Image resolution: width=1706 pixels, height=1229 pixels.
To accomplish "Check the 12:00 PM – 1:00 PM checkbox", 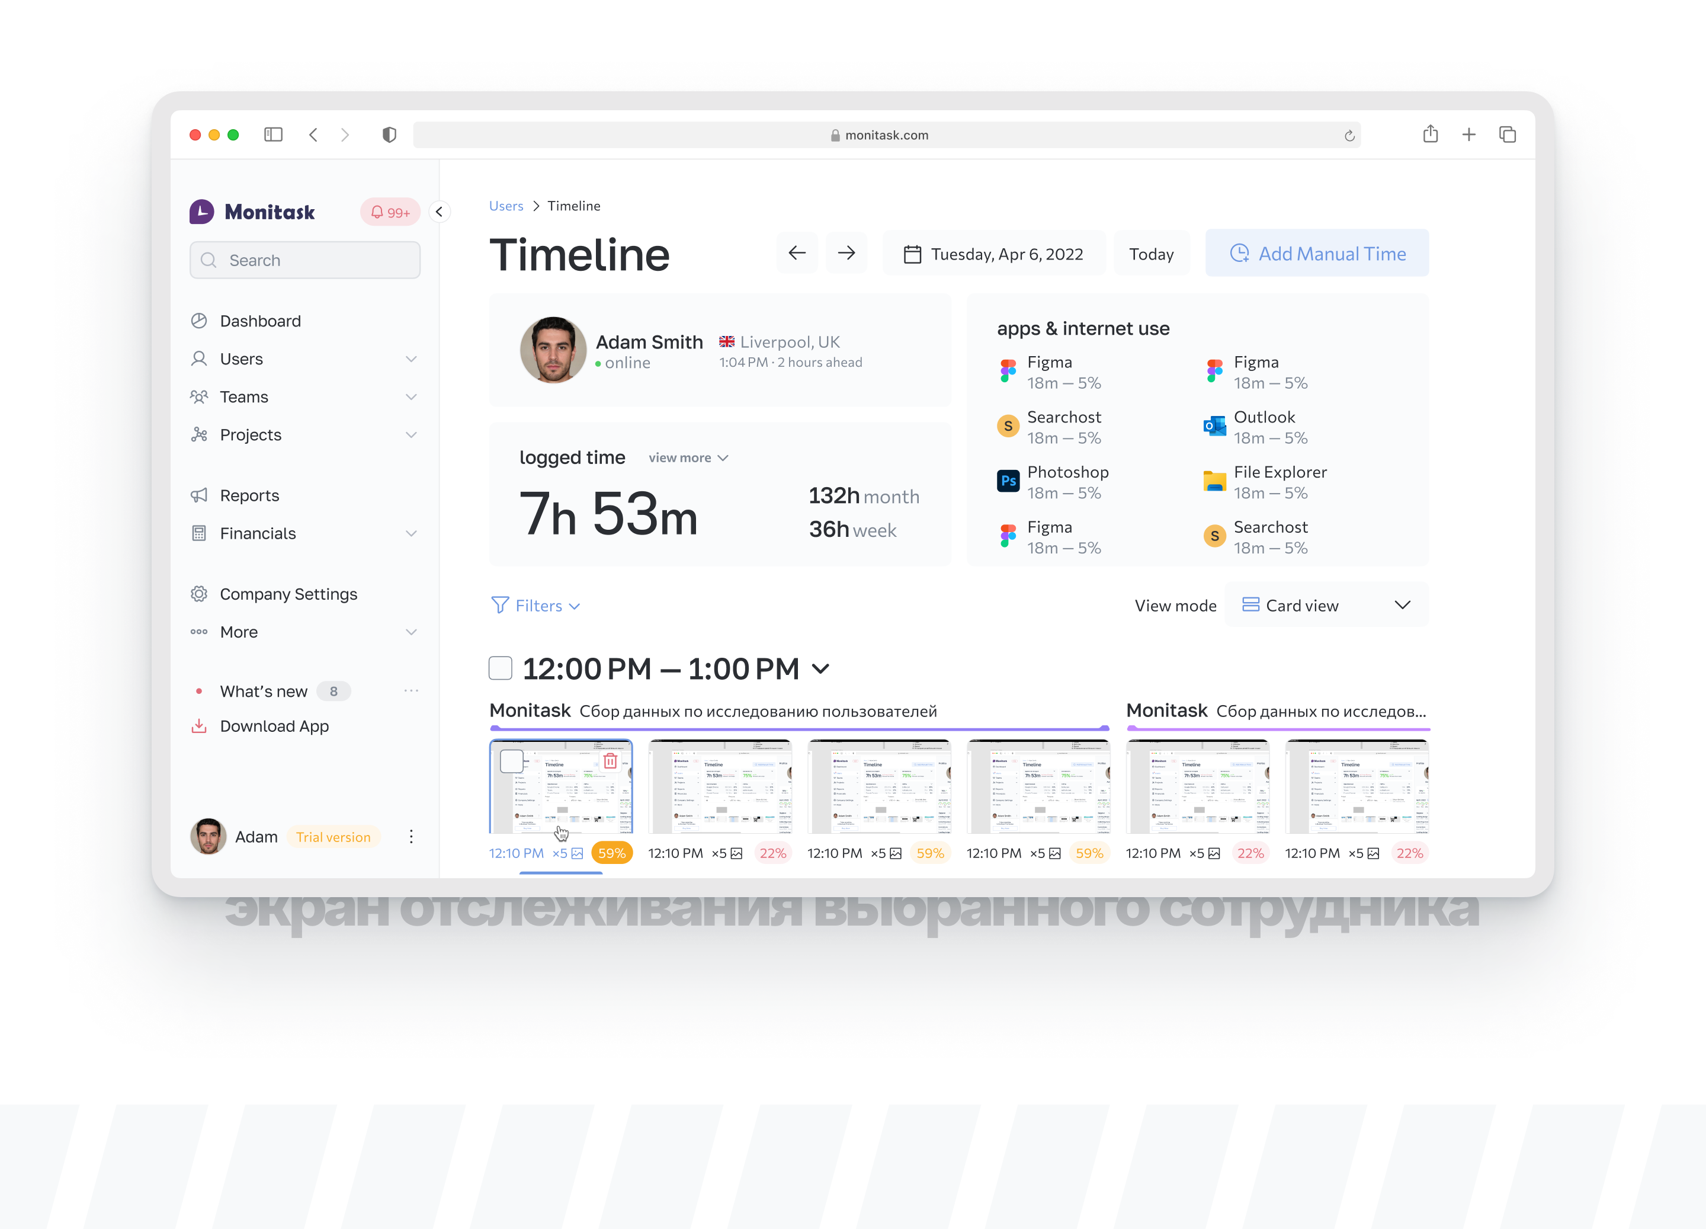I will (x=500, y=668).
